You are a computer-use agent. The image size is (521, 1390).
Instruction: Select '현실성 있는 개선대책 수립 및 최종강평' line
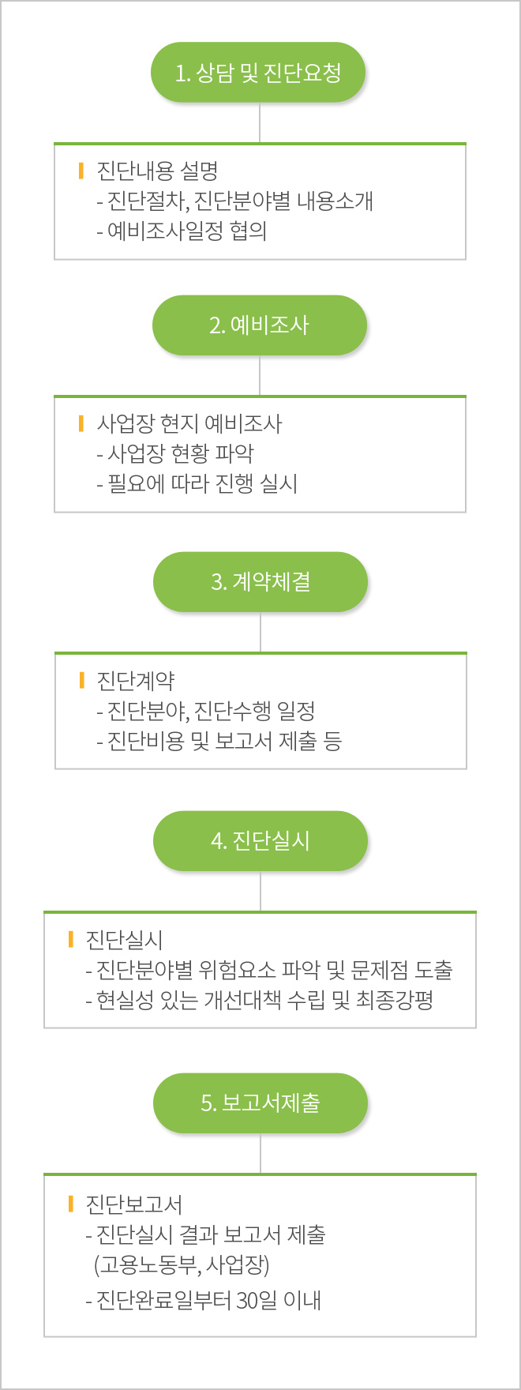[x=260, y=1000]
